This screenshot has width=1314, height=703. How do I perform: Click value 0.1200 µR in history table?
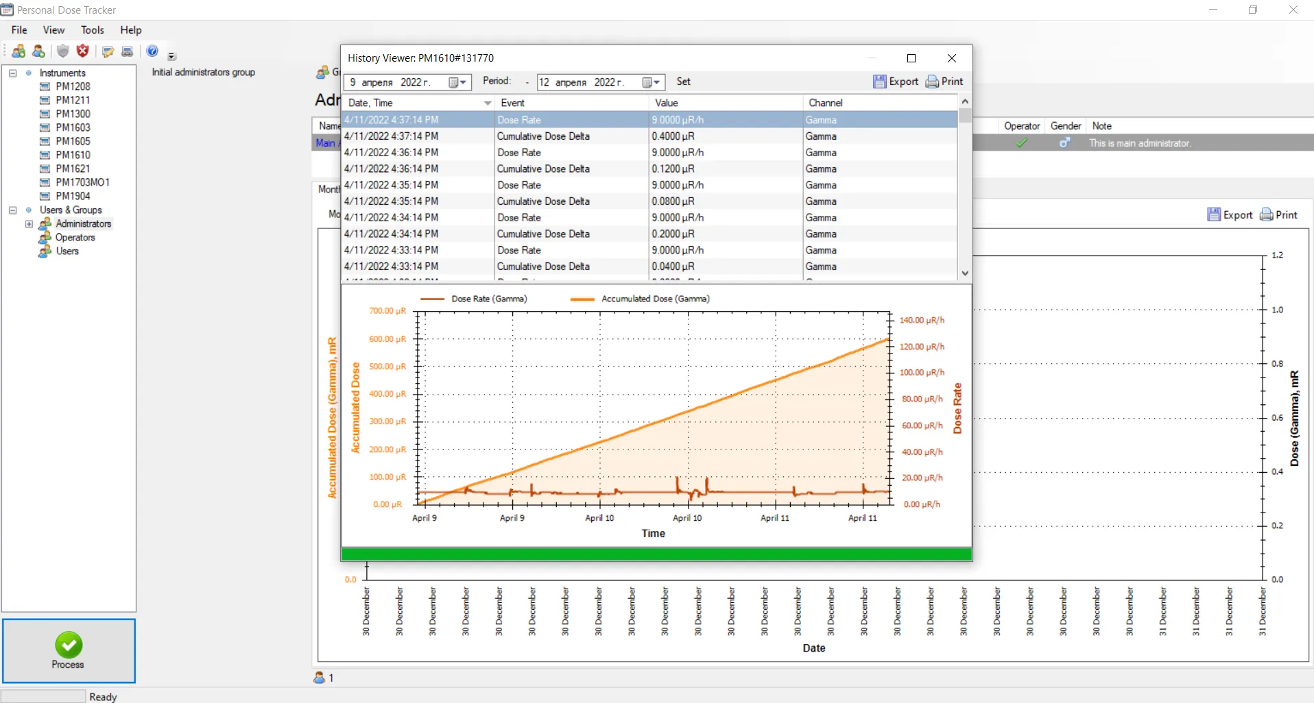click(673, 169)
